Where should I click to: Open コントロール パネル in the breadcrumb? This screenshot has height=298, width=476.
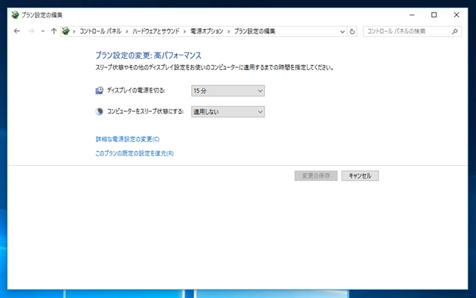pyautogui.click(x=100, y=31)
